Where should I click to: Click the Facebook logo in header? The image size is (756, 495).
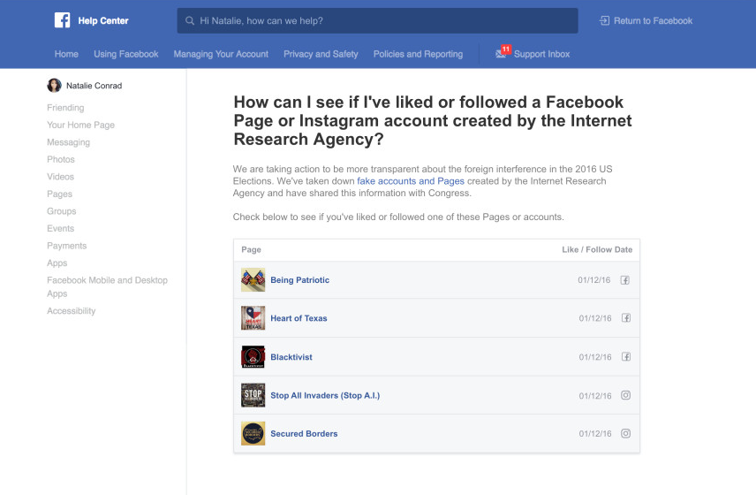[x=63, y=20]
